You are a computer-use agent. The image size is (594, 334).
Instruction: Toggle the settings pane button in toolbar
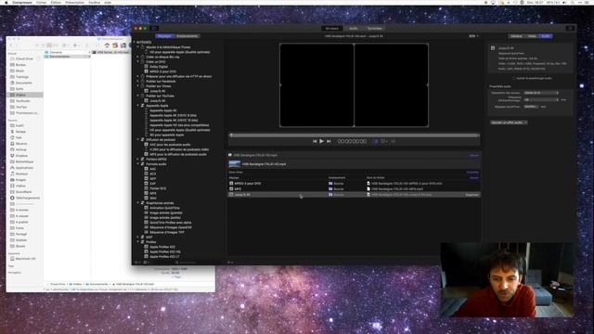pos(154,29)
